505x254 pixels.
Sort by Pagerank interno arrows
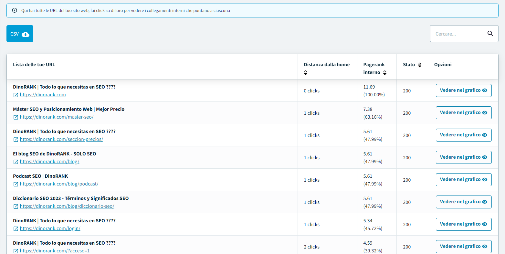click(x=385, y=73)
